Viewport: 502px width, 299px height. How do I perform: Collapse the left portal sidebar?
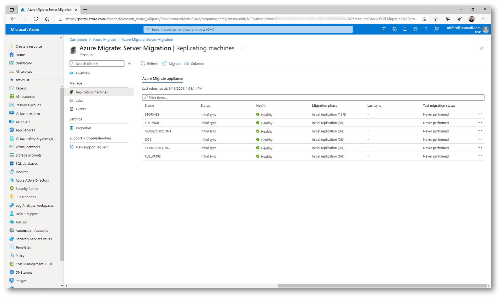[x=61, y=38]
